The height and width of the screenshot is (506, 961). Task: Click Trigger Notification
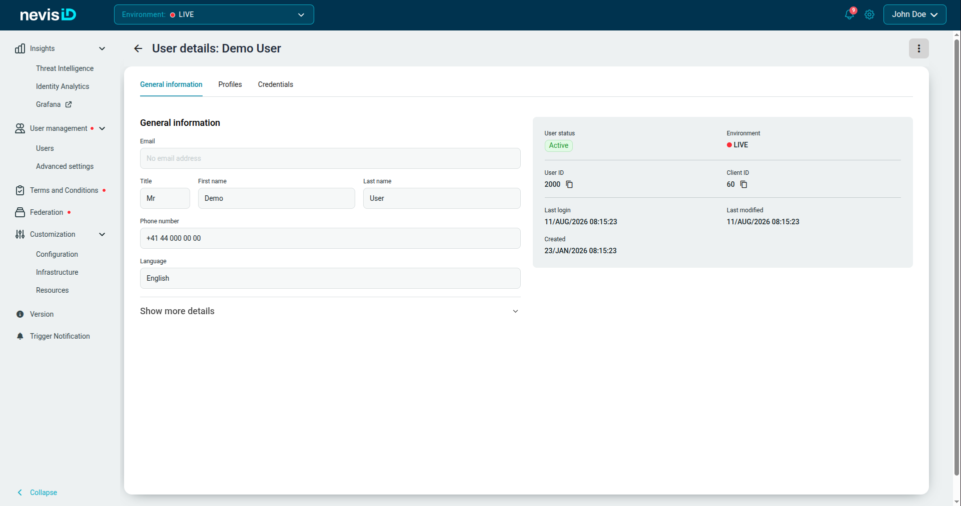point(60,336)
